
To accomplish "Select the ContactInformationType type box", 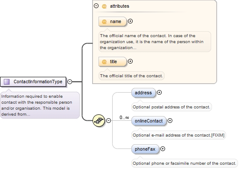I will click(33, 82).
